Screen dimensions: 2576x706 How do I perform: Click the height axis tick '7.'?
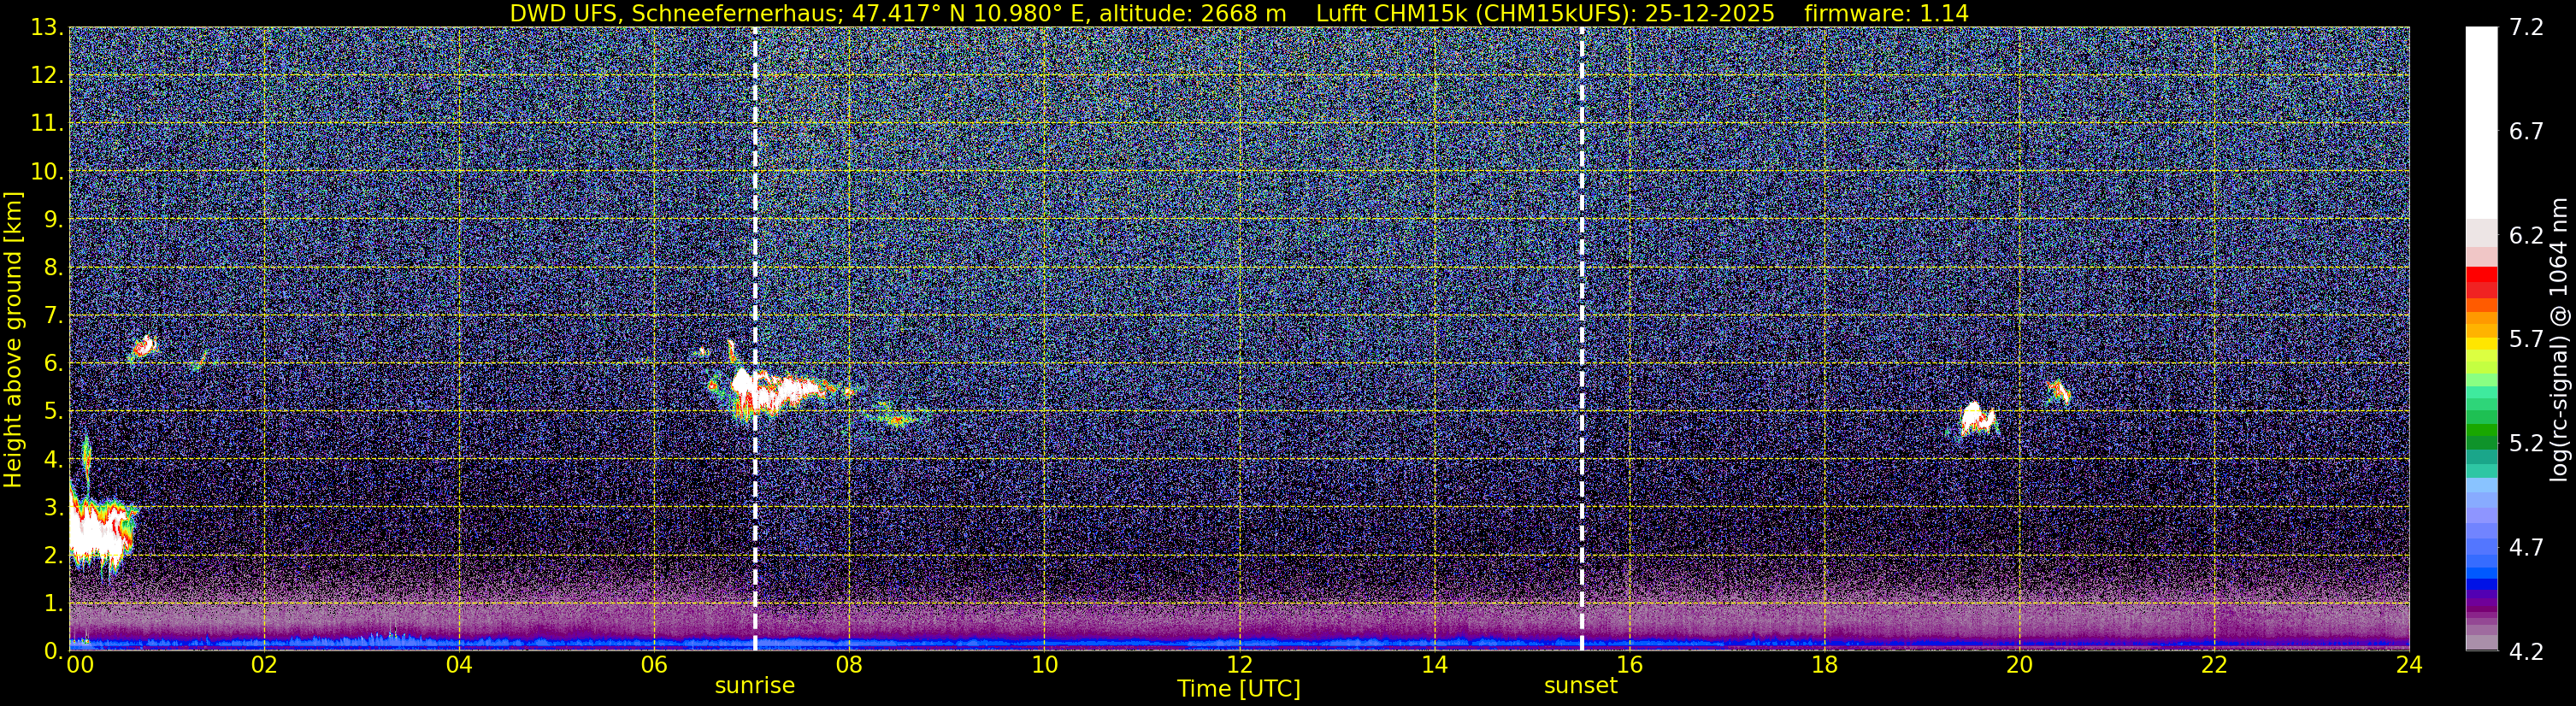[x=53, y=316]
